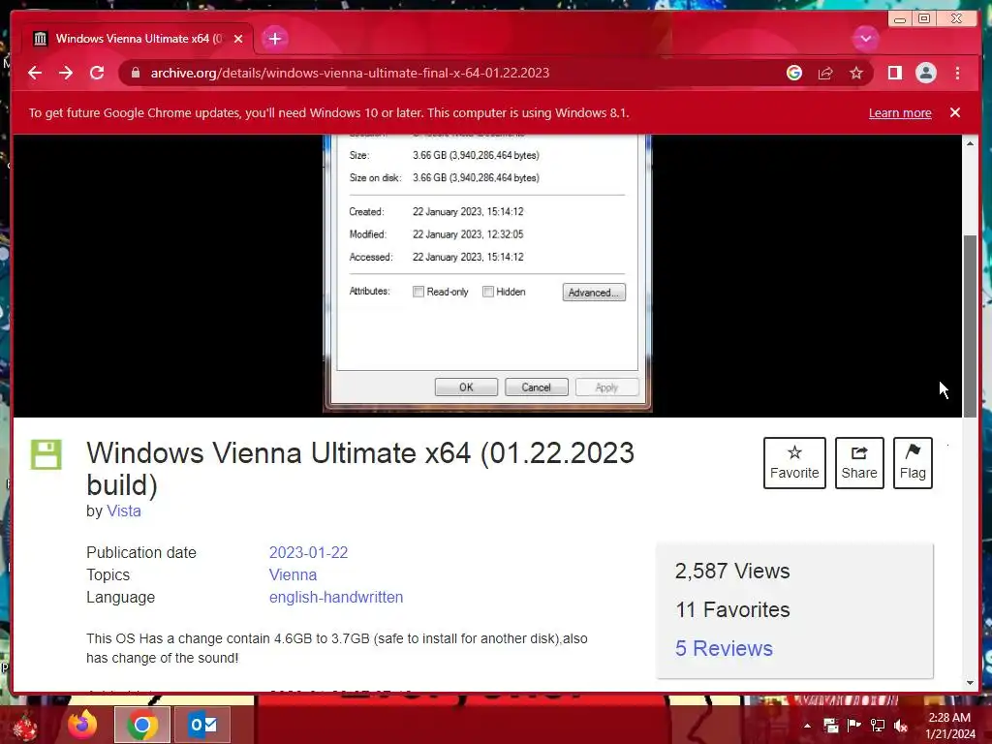Open the network tray icon
This screenshot has height=744, width=992.
point(877,725)
